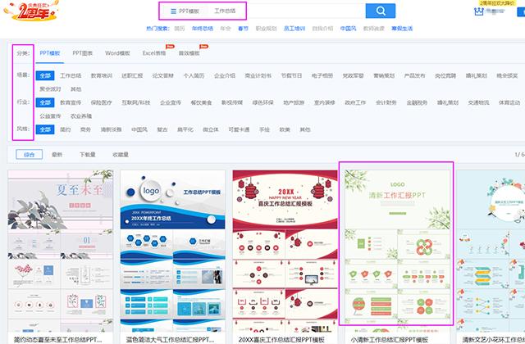Select the 企业宣传 industry filter
This screenshot has height=344, width=525.
click(171, 102)
